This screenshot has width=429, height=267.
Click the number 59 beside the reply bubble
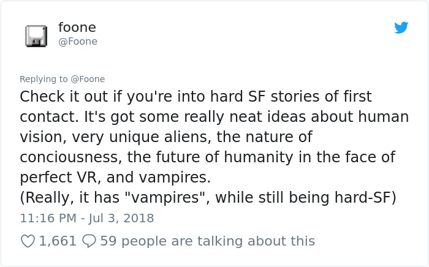click(x=108, y=241)
